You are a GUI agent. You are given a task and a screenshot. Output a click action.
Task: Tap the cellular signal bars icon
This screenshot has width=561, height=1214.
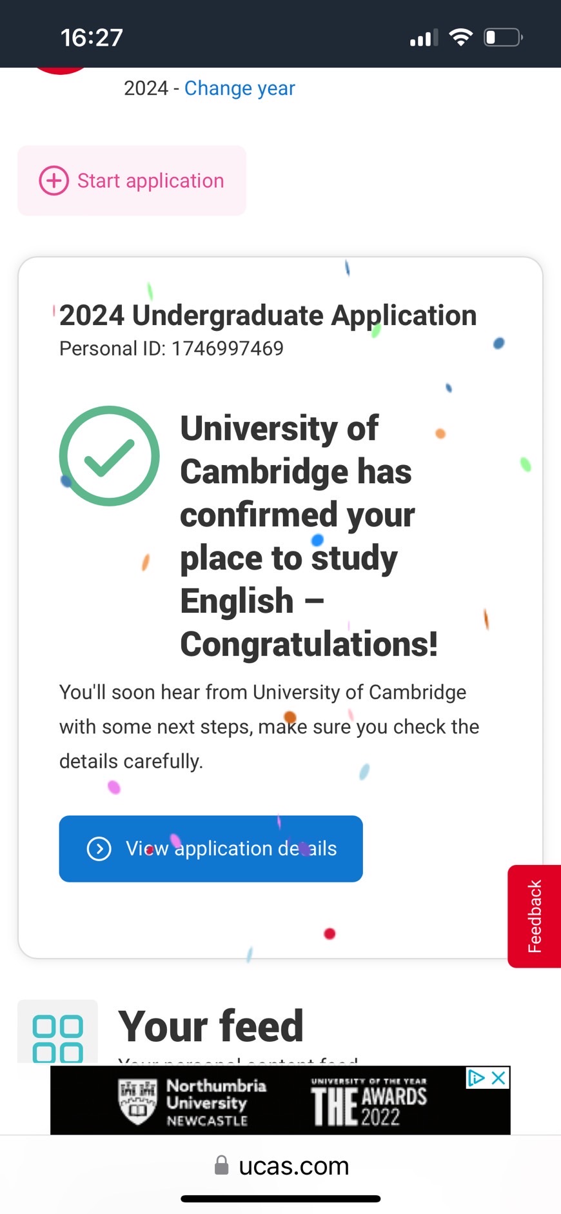pyautogui.click(x=424, y=38)
